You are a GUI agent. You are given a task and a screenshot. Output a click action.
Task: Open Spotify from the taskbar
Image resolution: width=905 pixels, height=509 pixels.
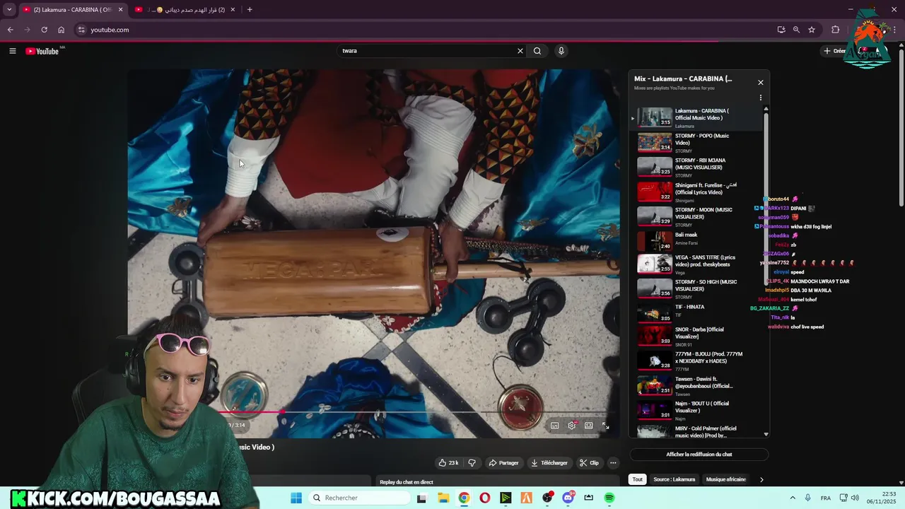[x=609, y=498]
